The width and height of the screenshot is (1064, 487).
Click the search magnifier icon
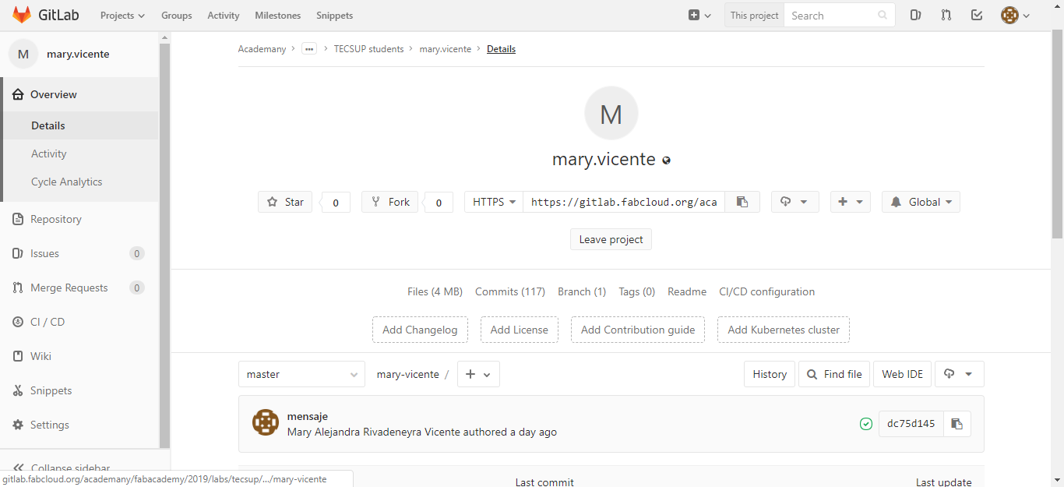point(883,16)
